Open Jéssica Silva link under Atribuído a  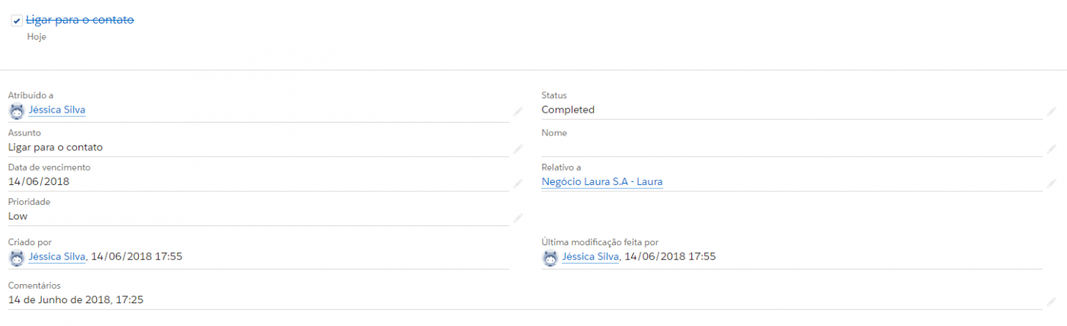[57, 110]
